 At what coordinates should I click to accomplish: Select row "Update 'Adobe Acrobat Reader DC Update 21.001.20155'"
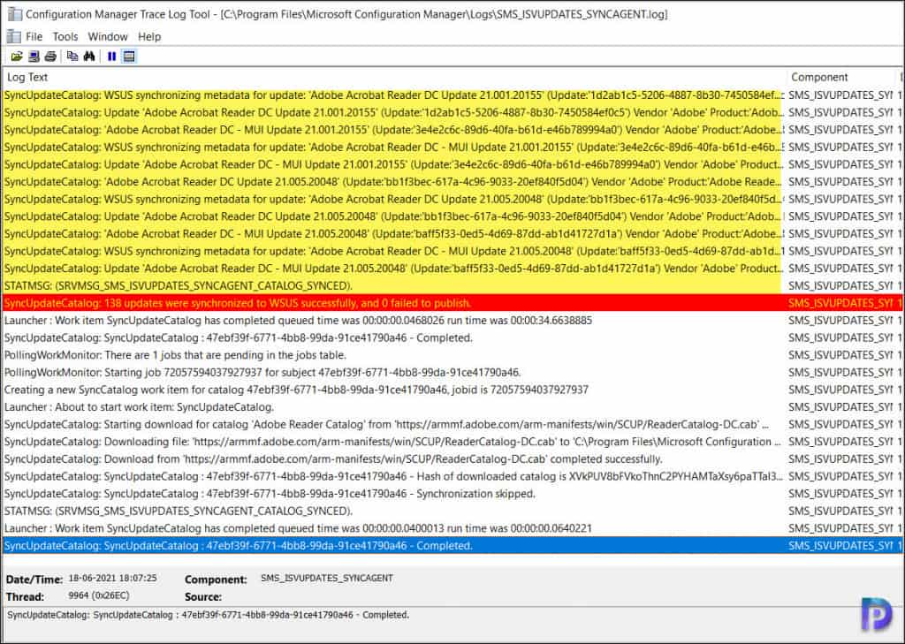452,112
